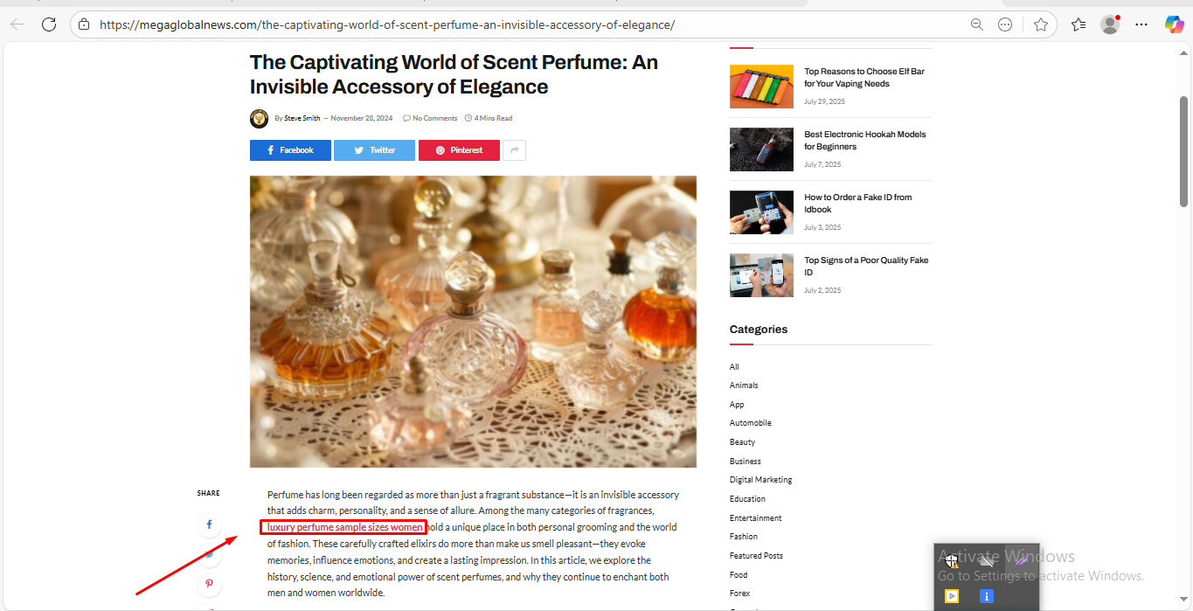Click the zoom out magnifier in address bar
Screen dimensions: 1193x611
[x=977, y=24]
